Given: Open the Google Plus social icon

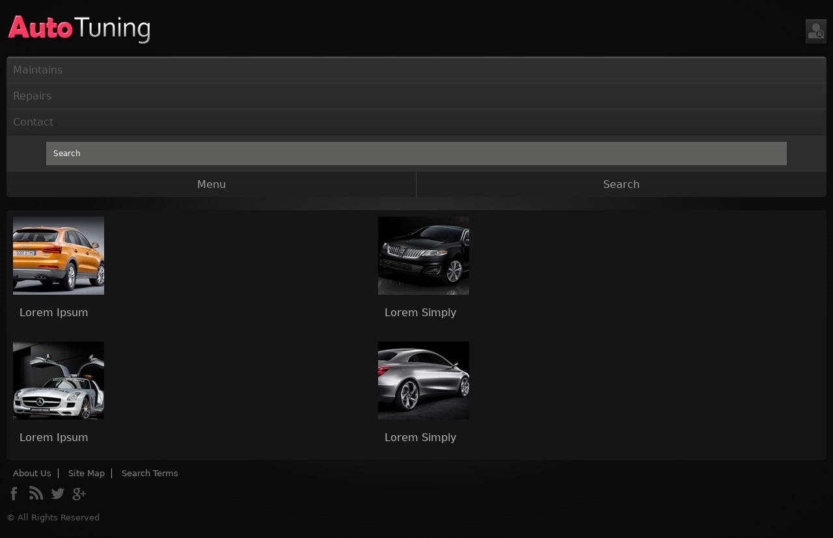Looking at the screenshot, I should [x=79, y=494].
